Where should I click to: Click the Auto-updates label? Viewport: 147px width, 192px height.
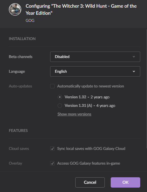20,86
